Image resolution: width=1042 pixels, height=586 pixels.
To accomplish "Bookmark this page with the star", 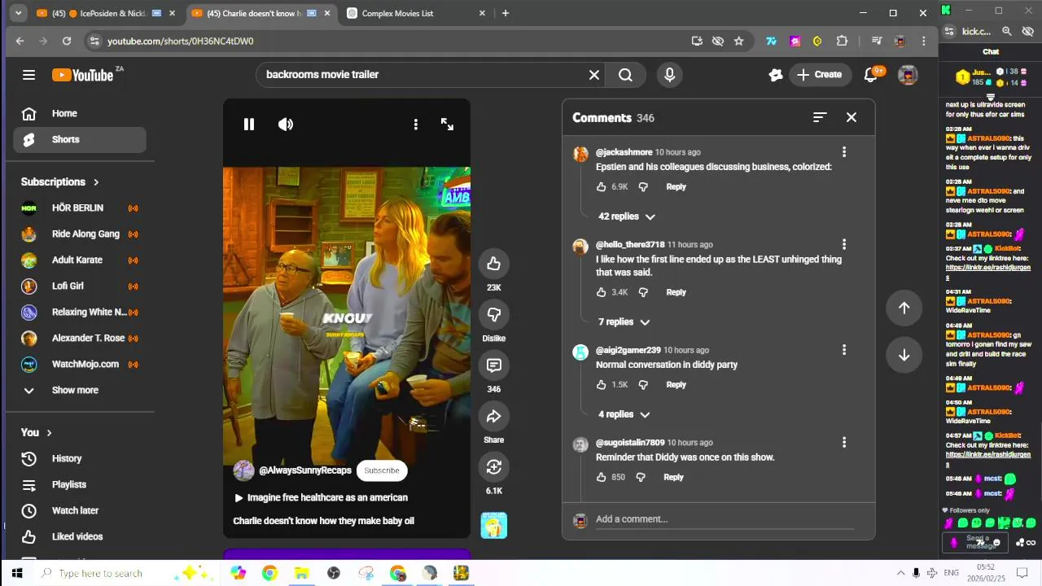I will pyautogui.click(x=738, y=41).
